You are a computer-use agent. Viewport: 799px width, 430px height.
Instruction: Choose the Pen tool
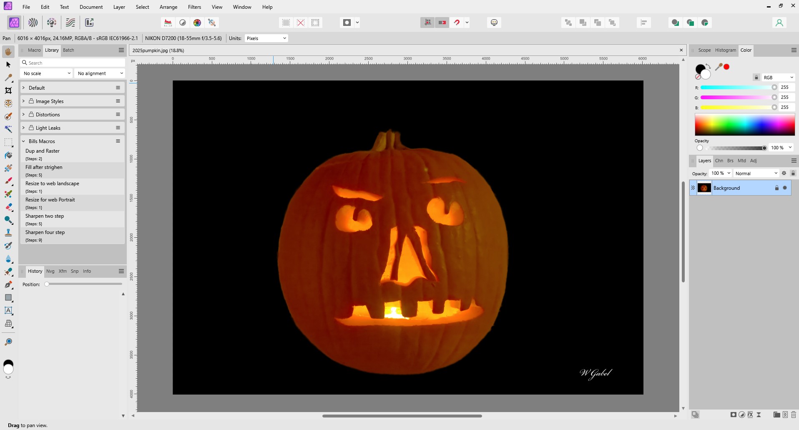tap(8, 284)
